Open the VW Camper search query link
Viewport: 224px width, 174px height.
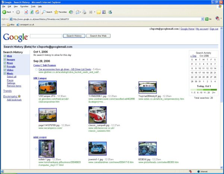40,78
